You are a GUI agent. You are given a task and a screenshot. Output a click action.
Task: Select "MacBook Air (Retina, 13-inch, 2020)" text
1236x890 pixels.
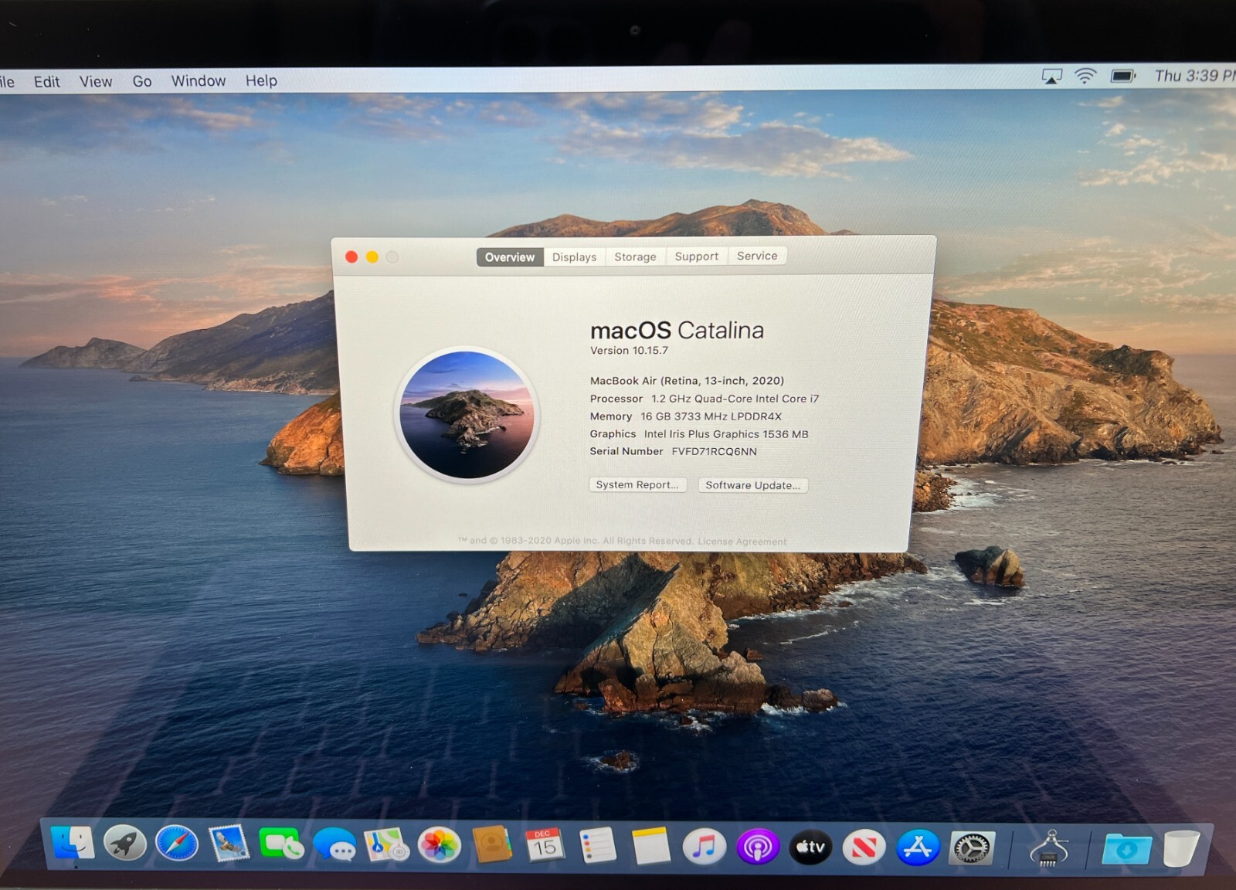(687, 381)
